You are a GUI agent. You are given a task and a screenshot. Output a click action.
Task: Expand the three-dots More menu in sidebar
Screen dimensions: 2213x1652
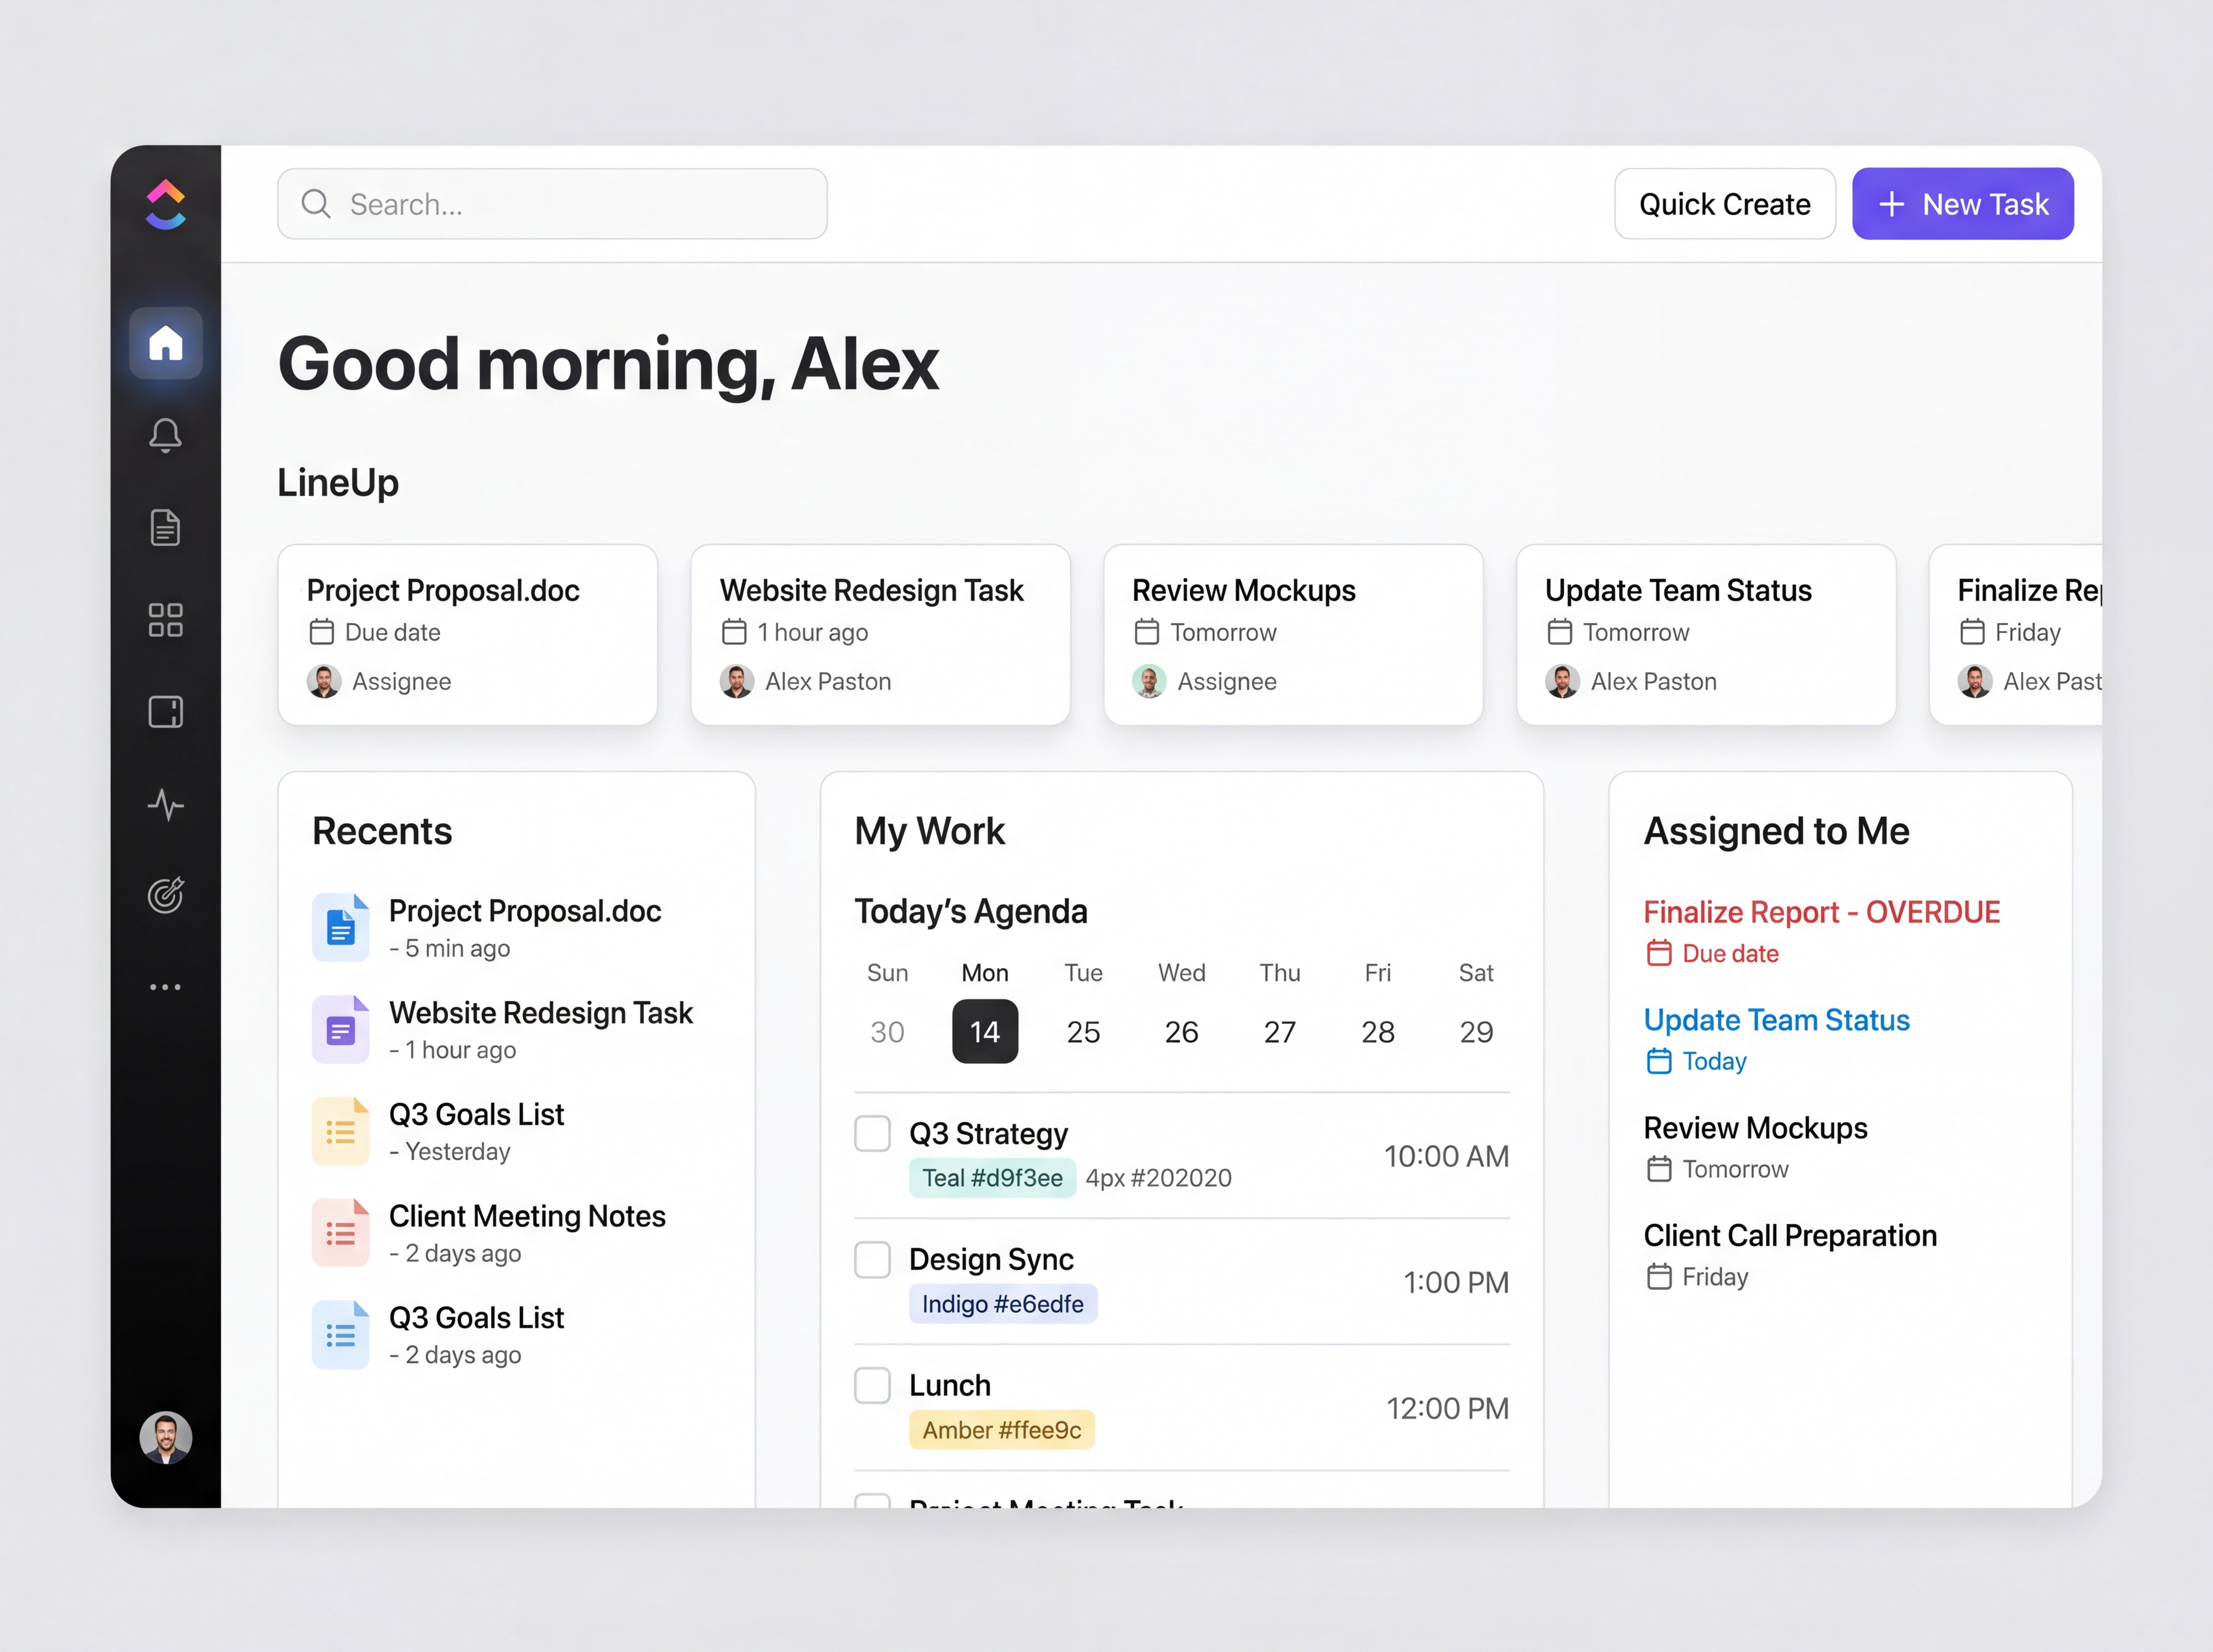tap(165, 987)
